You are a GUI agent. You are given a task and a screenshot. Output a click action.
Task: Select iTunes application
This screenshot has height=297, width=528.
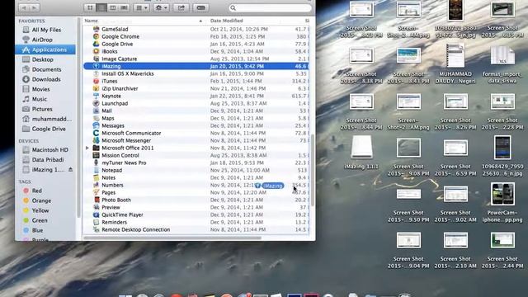(x=196, y=81)
